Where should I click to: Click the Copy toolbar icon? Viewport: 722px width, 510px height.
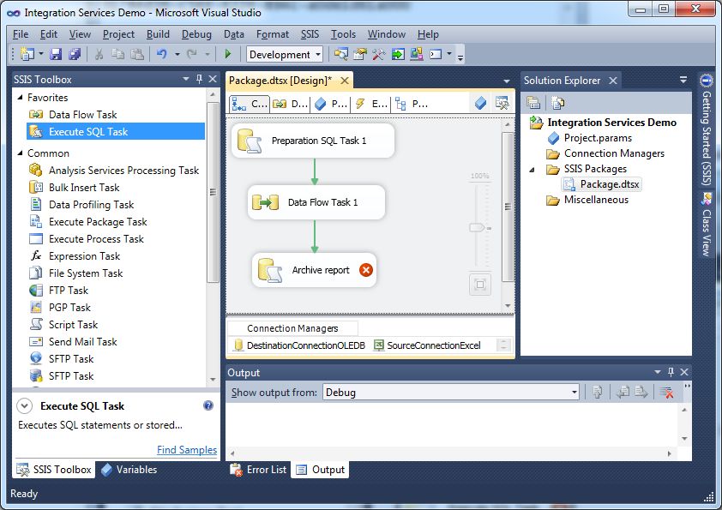117,54
